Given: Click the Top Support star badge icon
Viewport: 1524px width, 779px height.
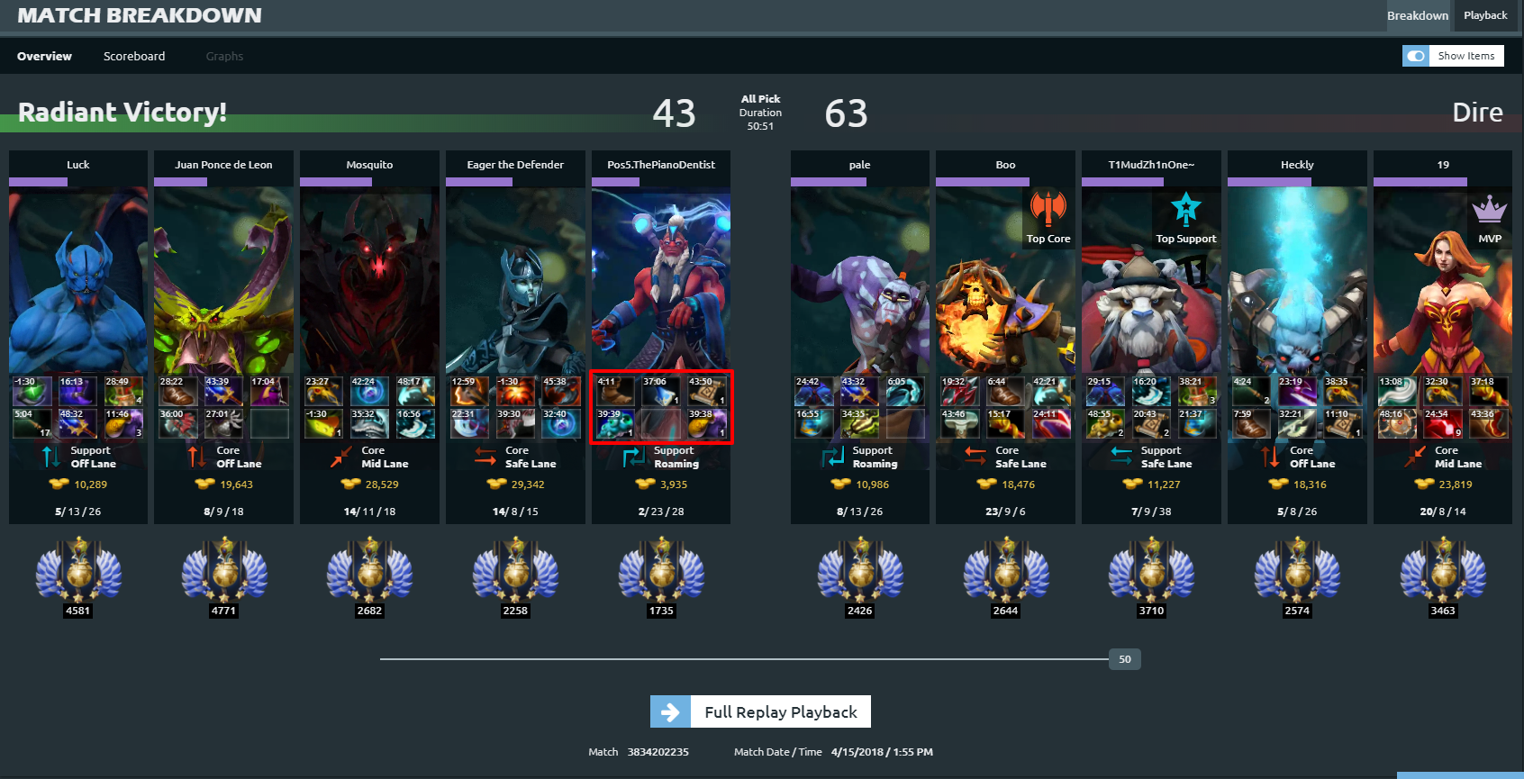Looking at the screenshot, I should tap(1185, 209).
